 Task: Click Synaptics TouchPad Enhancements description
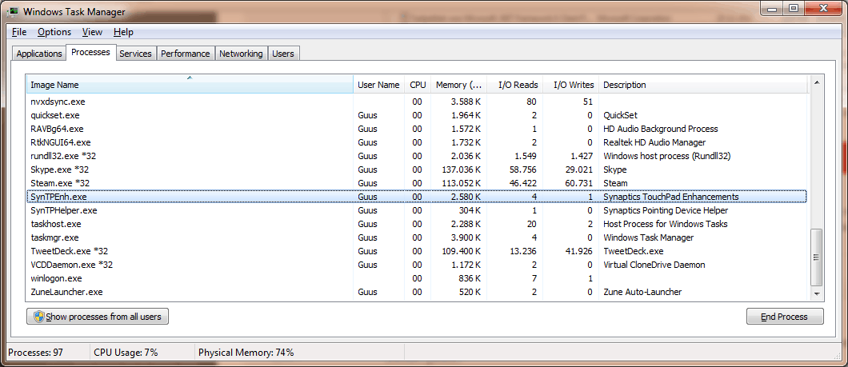pyautogui.click(x=670, y=197)
